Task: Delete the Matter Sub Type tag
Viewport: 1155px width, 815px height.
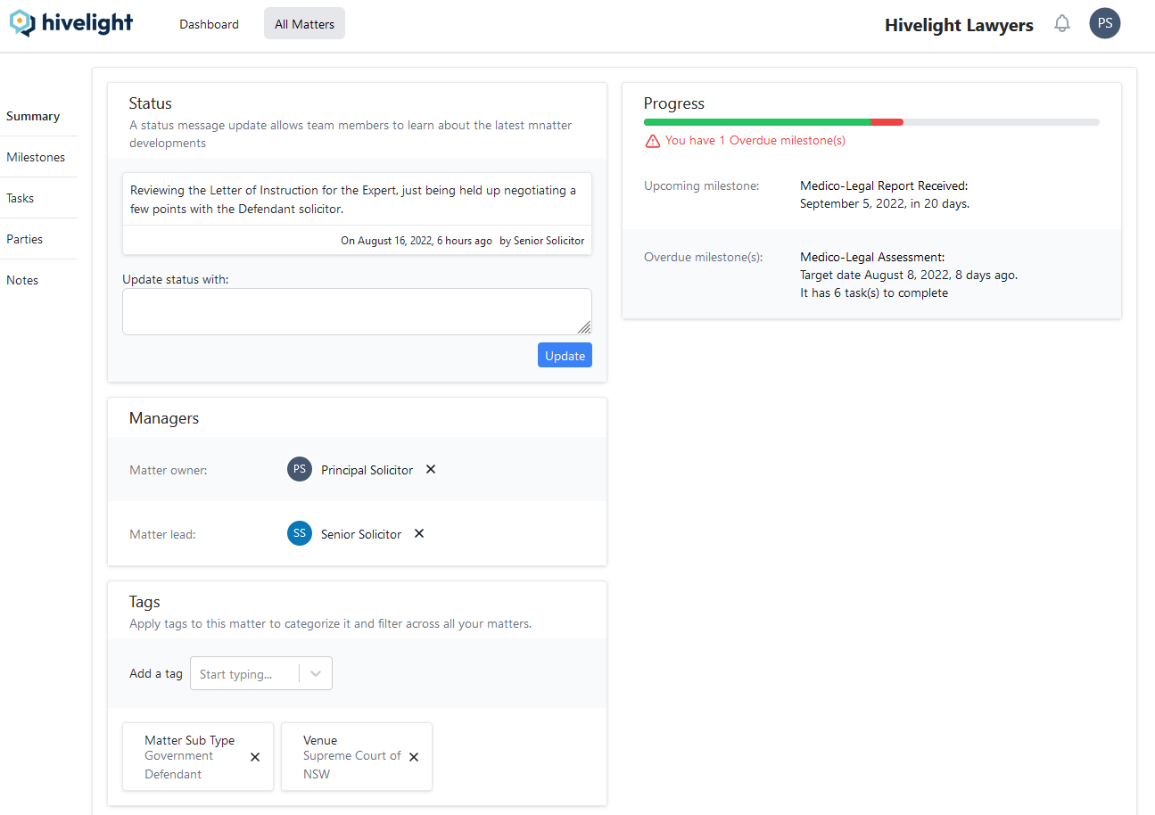Action: [255, 757]
